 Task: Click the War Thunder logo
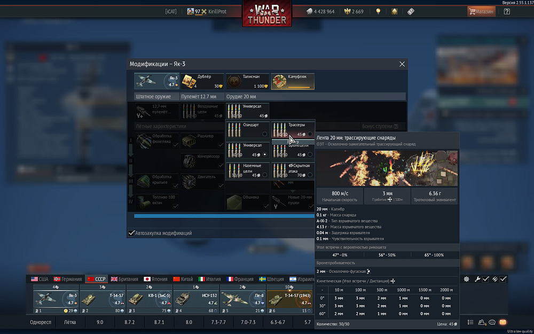(x=267, y=14)
